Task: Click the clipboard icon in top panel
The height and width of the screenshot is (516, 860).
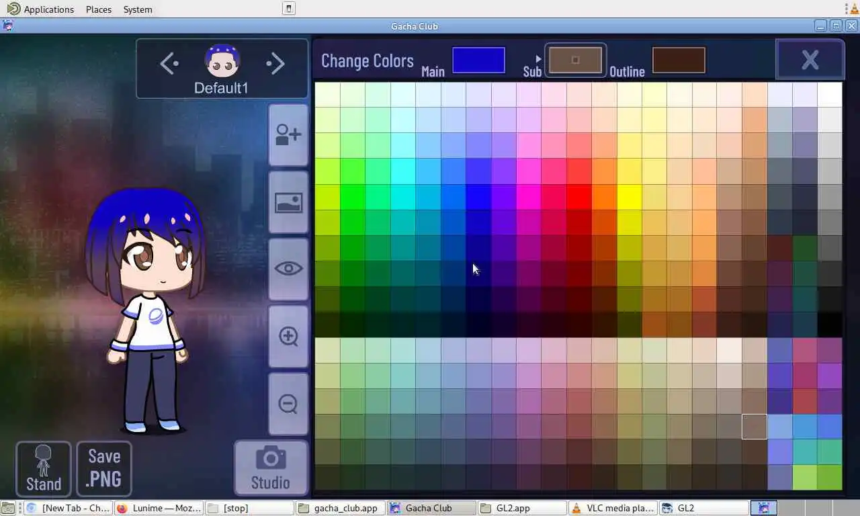Action: tap(288, 9)
